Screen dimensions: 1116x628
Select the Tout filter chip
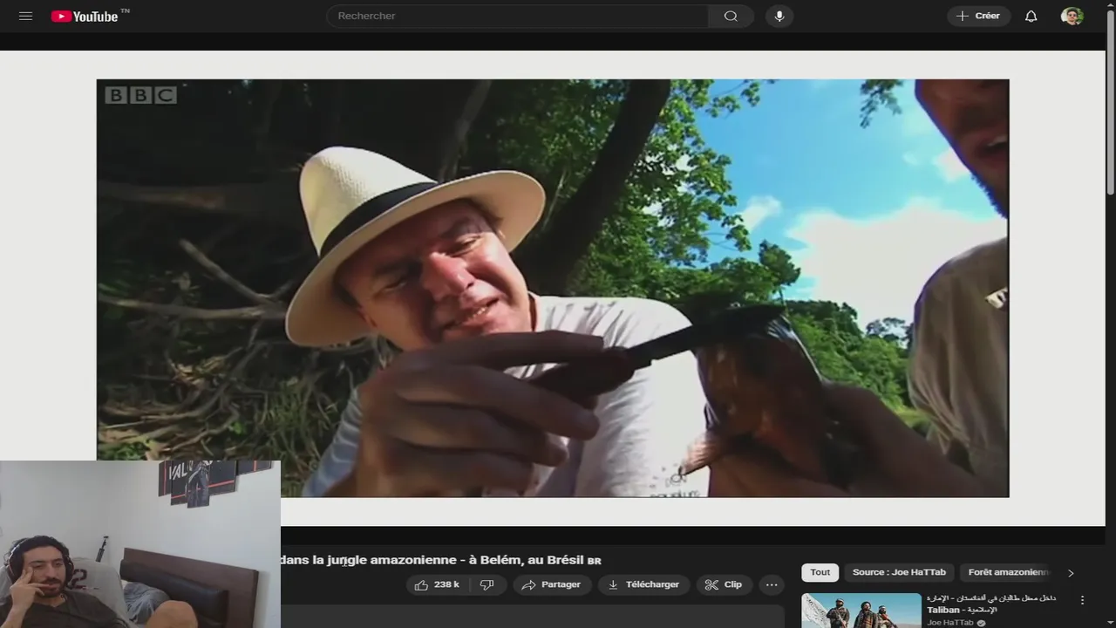820,572
